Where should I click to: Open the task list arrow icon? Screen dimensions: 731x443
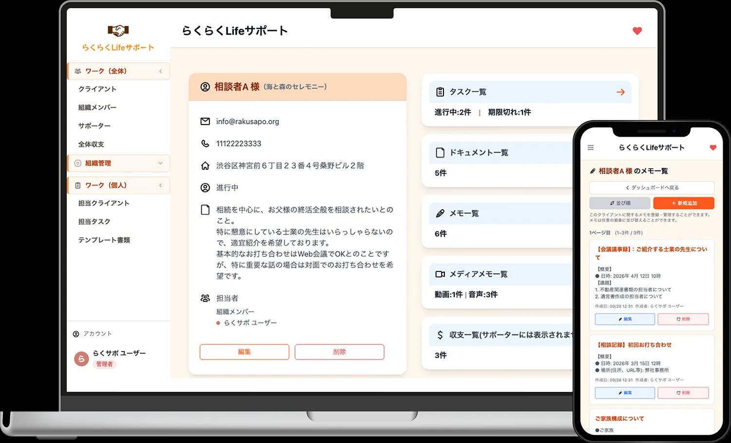(x=620, y=92)
